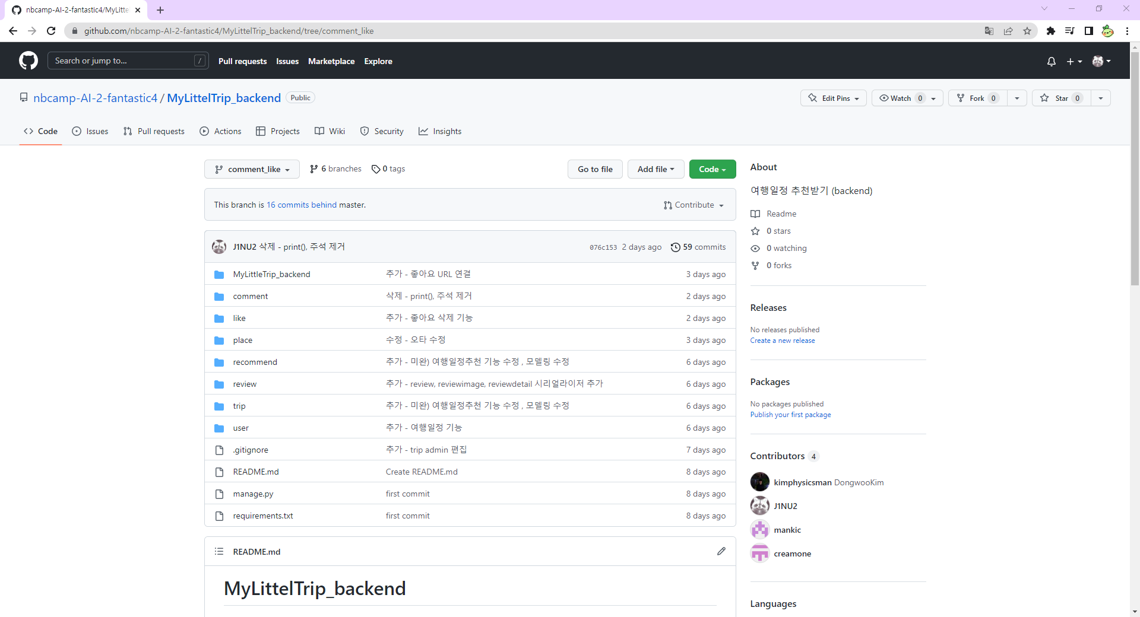Click the share page icon in address bar
Viewport: 1140px width, 617px height.
pyautogui.click(x=1008, y=31)
